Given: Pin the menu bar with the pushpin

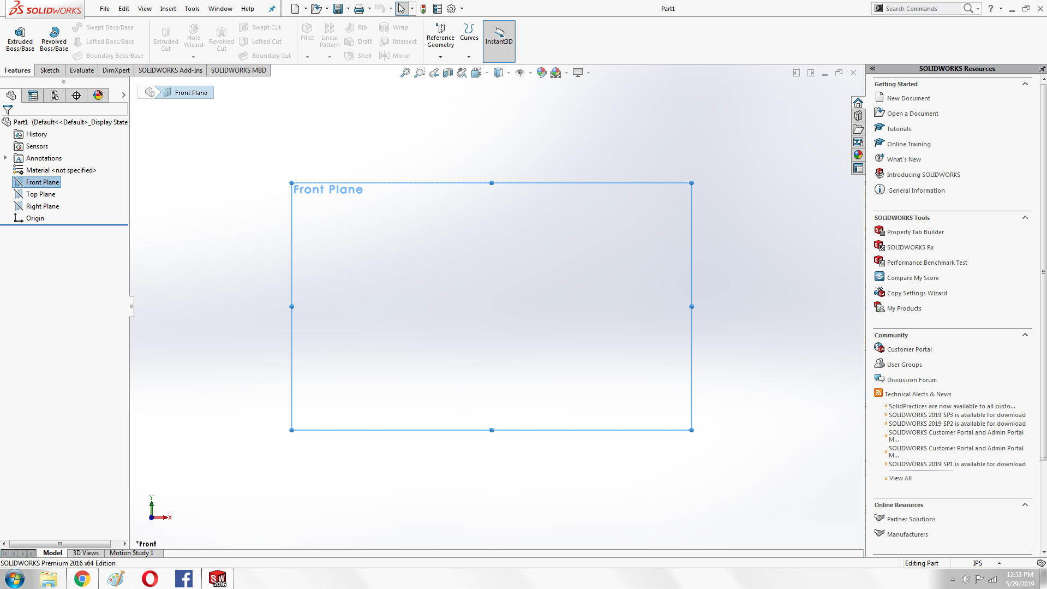Looking at the screenshot, I should [x=272, y=9].
